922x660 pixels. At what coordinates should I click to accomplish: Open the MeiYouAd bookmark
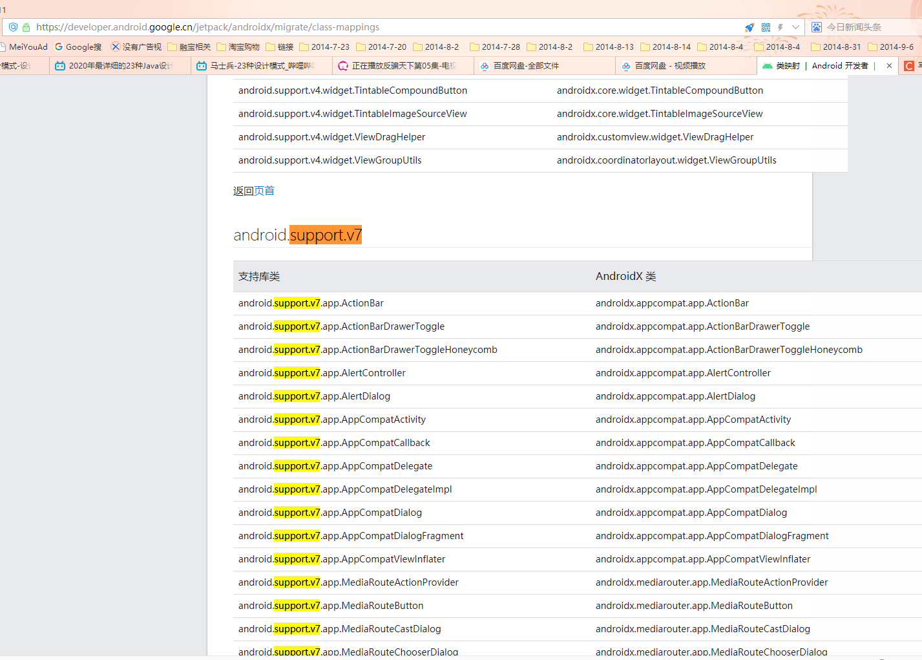(25, 47)
